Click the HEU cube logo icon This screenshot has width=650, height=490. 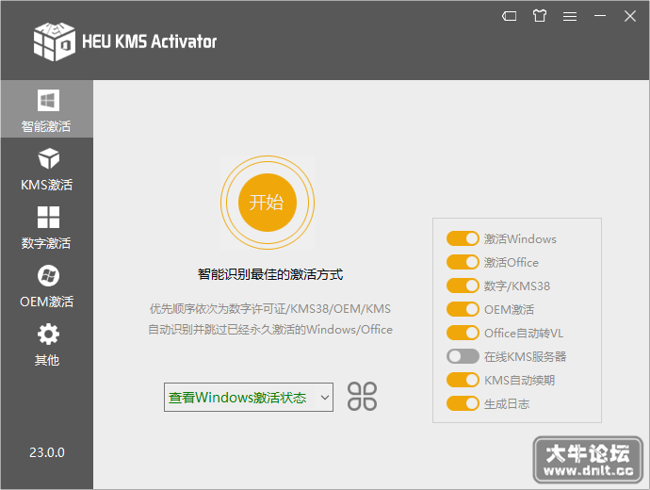point(55,41)
